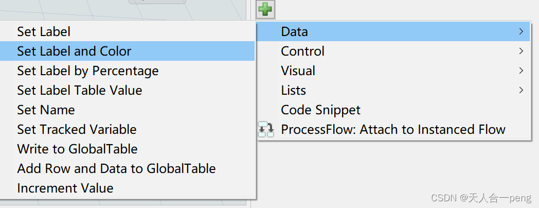
Task: Open the Control menu entry
Action: (302, 51)
